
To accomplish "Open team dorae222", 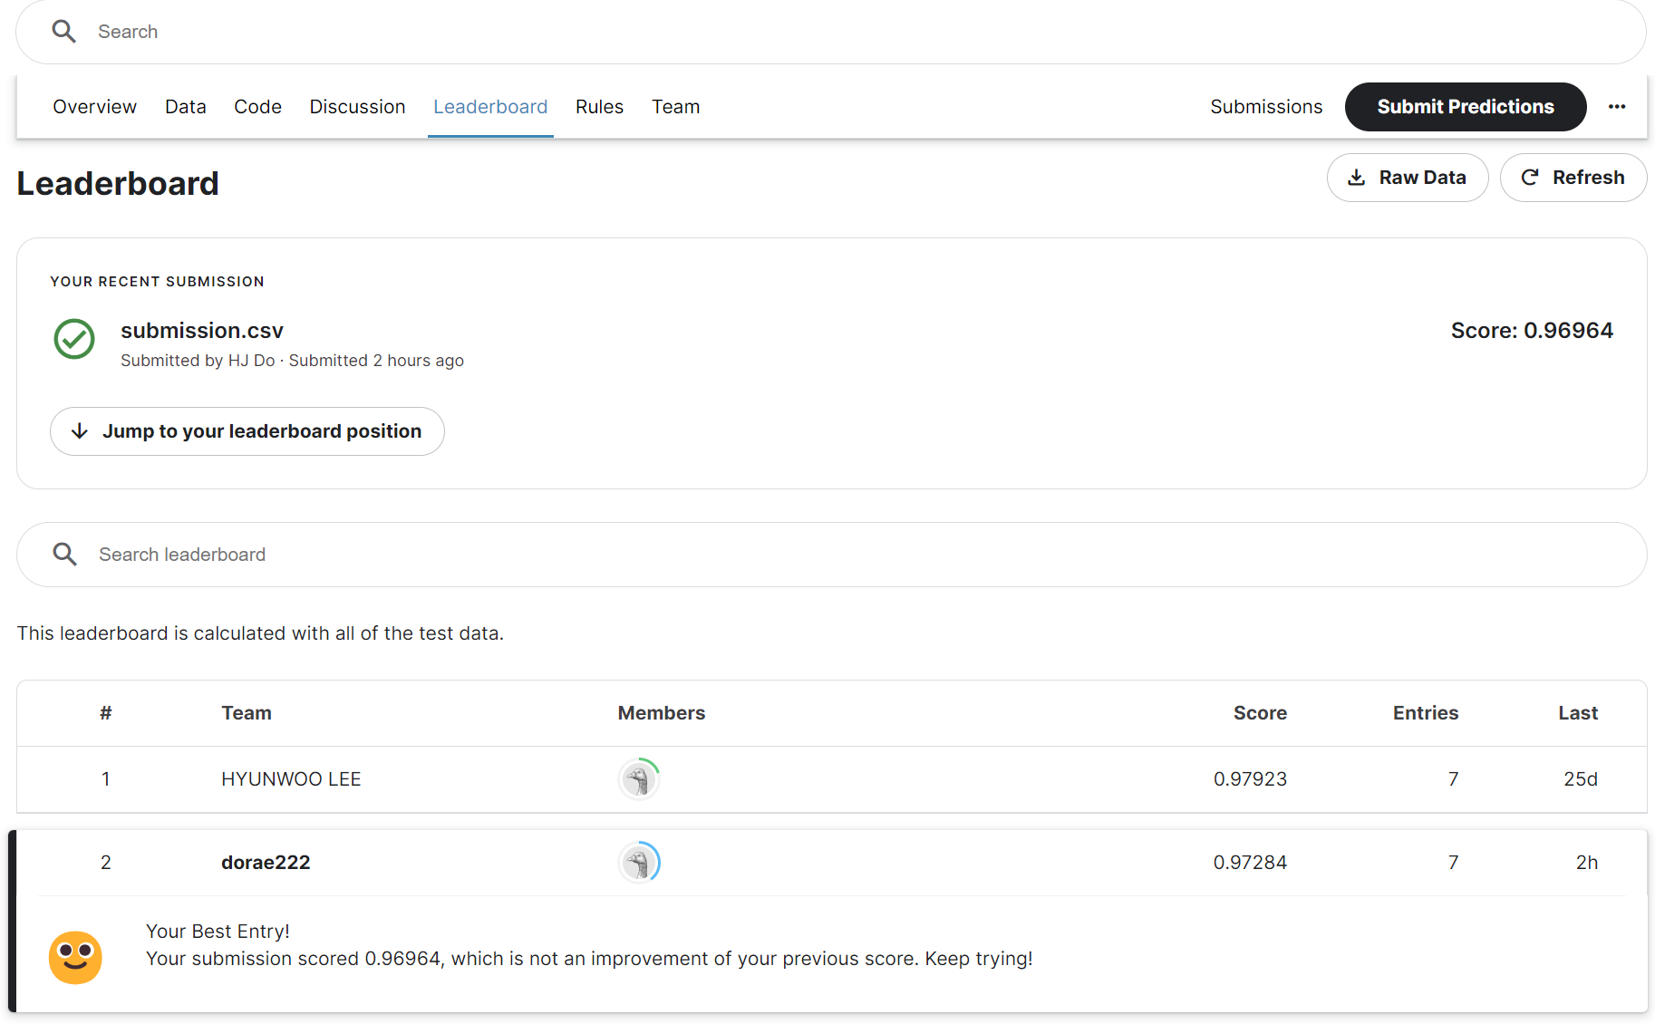I will [266, 863].
